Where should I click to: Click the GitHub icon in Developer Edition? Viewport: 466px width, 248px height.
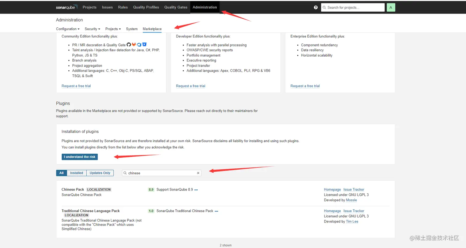pos(129,45)
